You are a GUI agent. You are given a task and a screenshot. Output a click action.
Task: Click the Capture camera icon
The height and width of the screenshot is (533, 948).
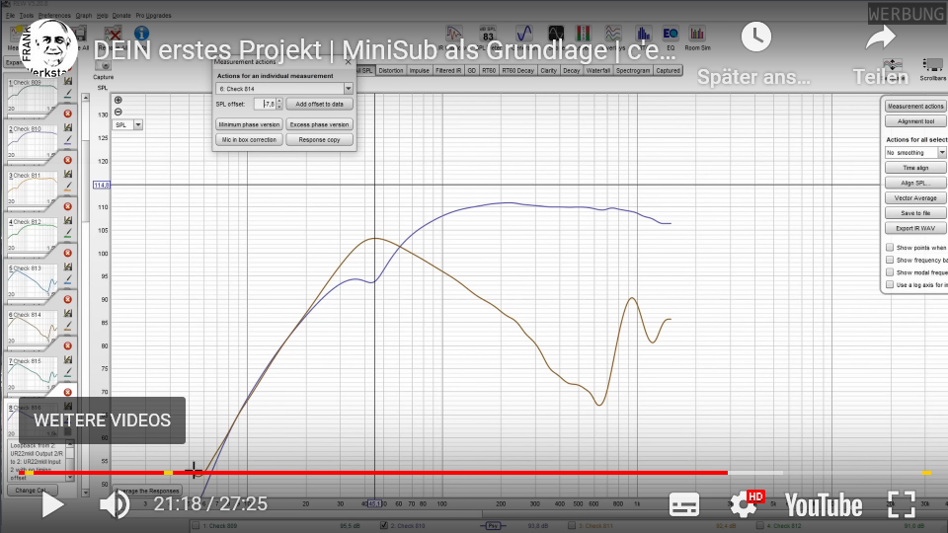pyautogui.click(x=104, y=66)
